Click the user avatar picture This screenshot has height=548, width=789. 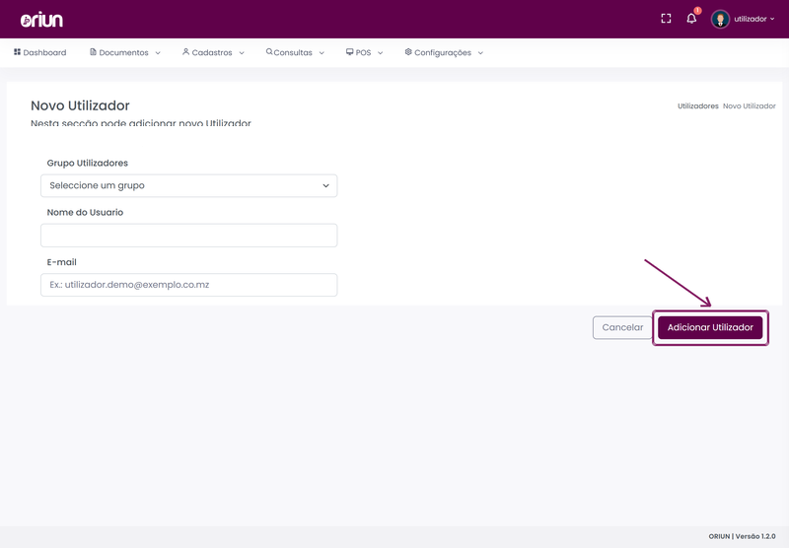720,19
